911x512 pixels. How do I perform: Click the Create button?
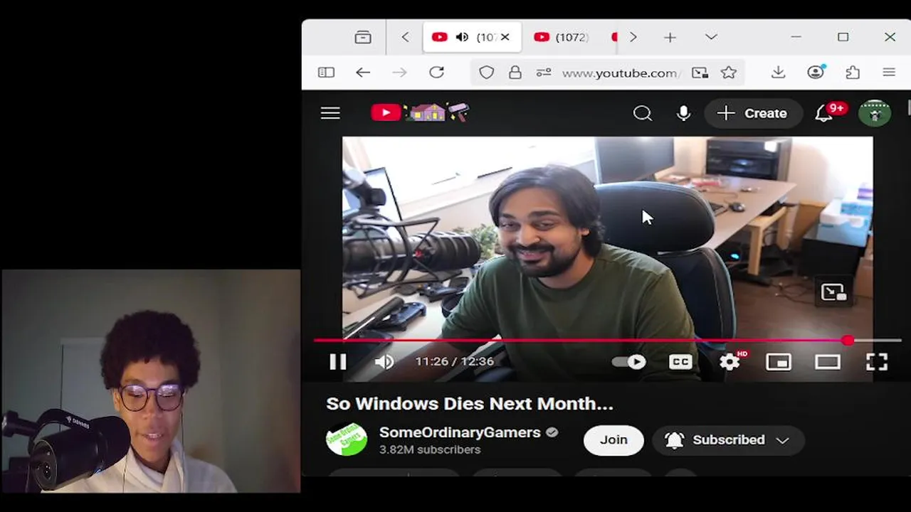[x=753, y=113]
